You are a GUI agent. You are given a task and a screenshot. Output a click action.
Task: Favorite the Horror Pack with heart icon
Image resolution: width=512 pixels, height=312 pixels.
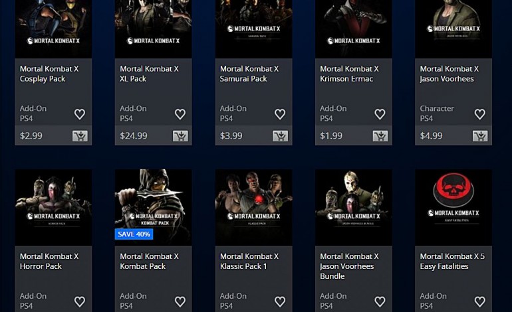(80, 301)
